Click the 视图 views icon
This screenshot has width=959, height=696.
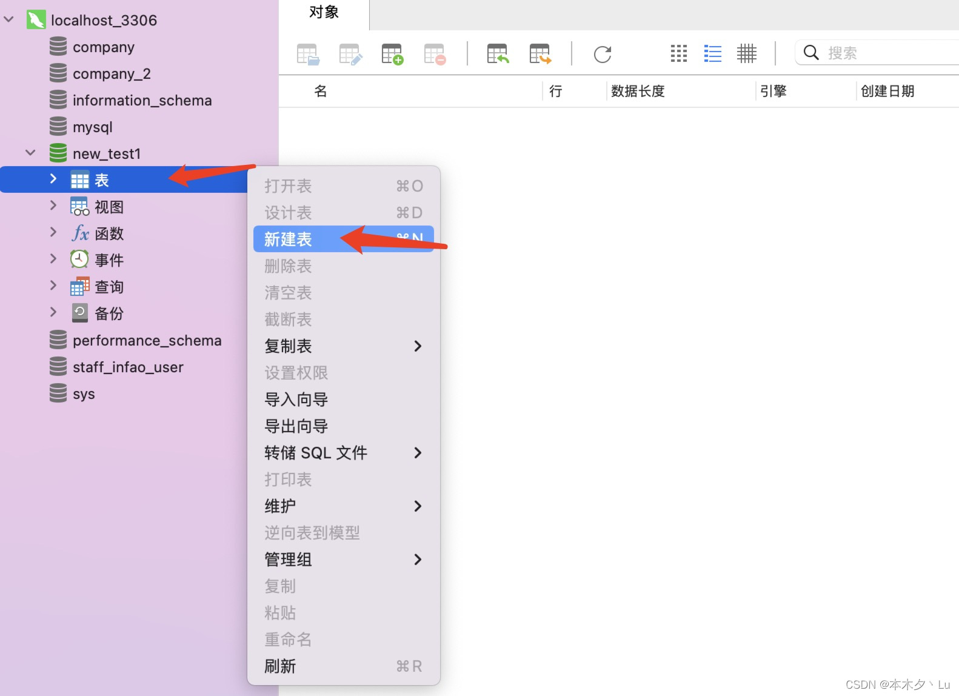[79, 207]
